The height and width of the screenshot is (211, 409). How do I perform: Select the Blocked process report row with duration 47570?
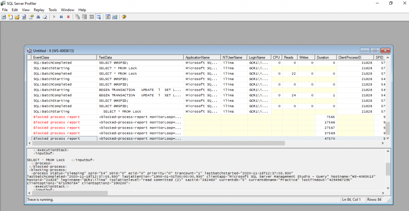tap(206, 139)
